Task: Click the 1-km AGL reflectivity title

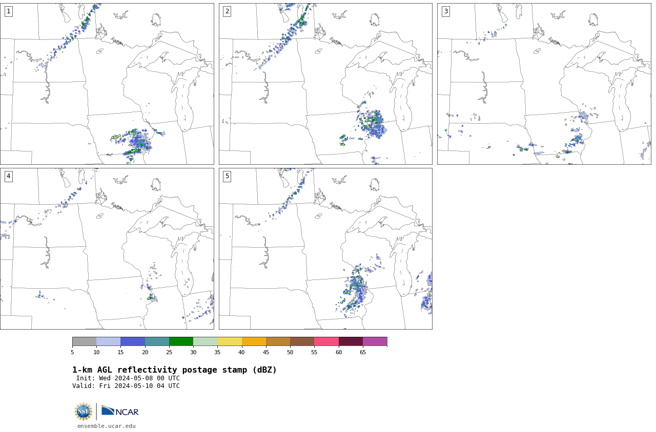Action: [x=174, y=370]
